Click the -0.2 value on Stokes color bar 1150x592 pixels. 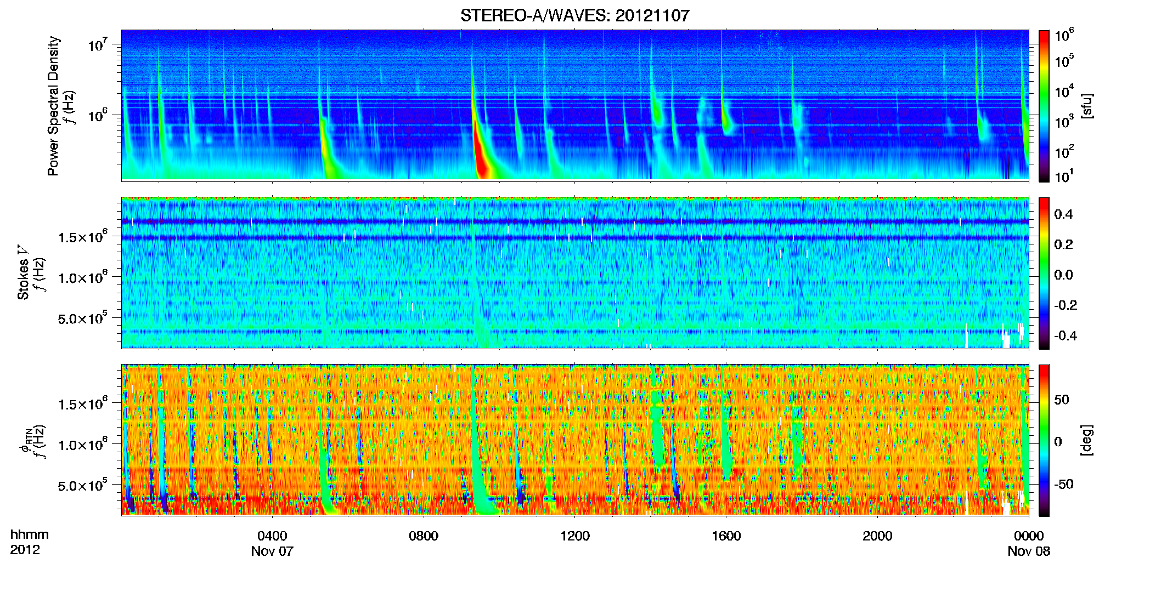click(1066, 305)
